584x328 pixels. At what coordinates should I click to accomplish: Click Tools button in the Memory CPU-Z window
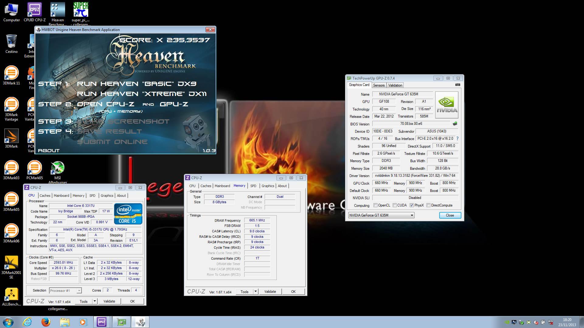tap(245, 292)
